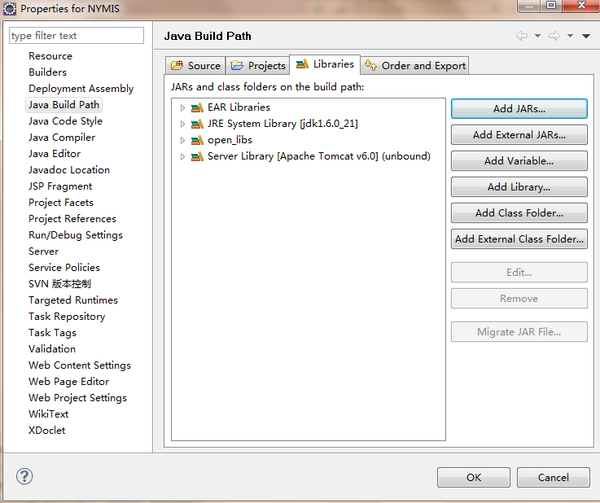
Task: Focus the type filter text field
Action: click(x=77, y=36)
